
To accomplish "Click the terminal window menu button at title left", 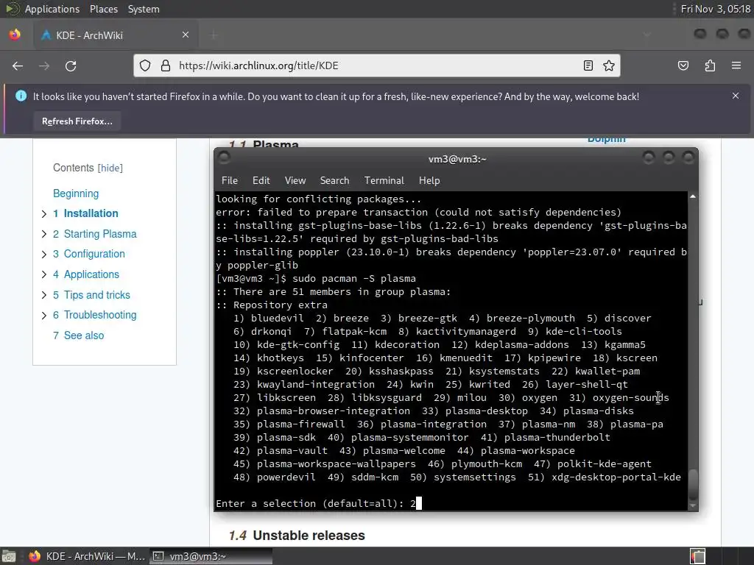I will click(x=224, y=157).
